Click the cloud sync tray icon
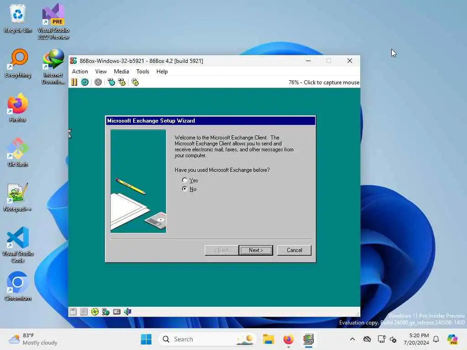This screenshot has width=467, height=350. 367,339
